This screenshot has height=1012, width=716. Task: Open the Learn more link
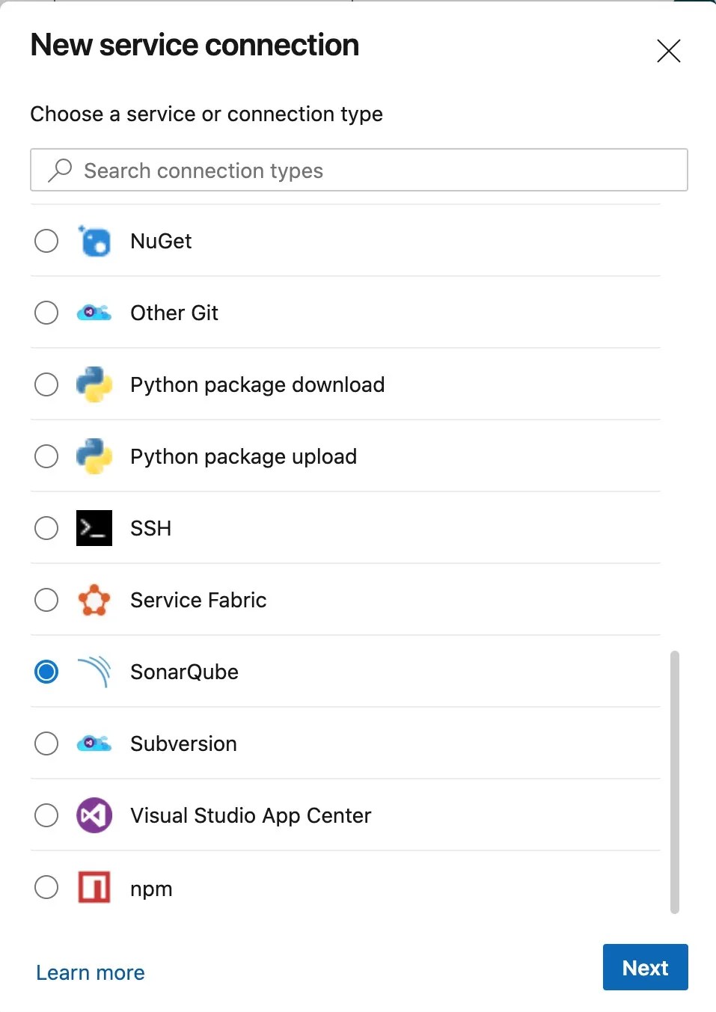click(91, 972)
